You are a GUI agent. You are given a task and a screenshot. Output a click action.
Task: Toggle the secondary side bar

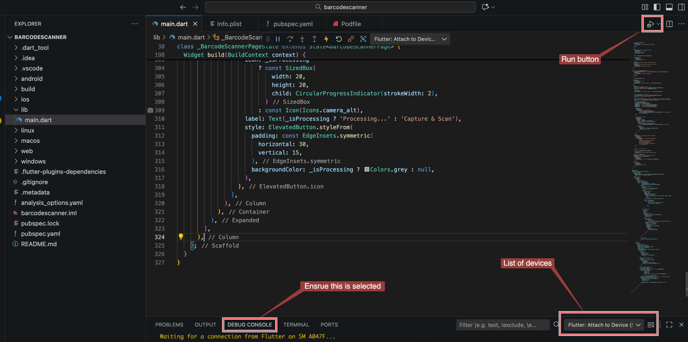(682, 7)
